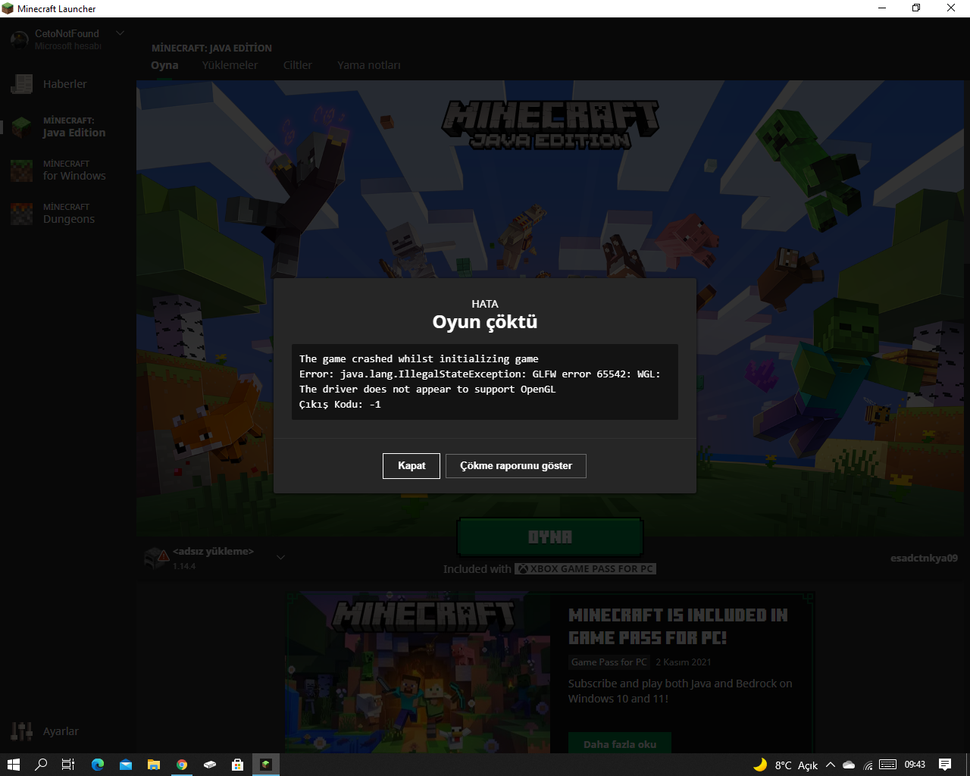Switch to the Yüklemeler tab
Image resolution: width=970 pixels, height=776 pixels.
click(230, 65)
